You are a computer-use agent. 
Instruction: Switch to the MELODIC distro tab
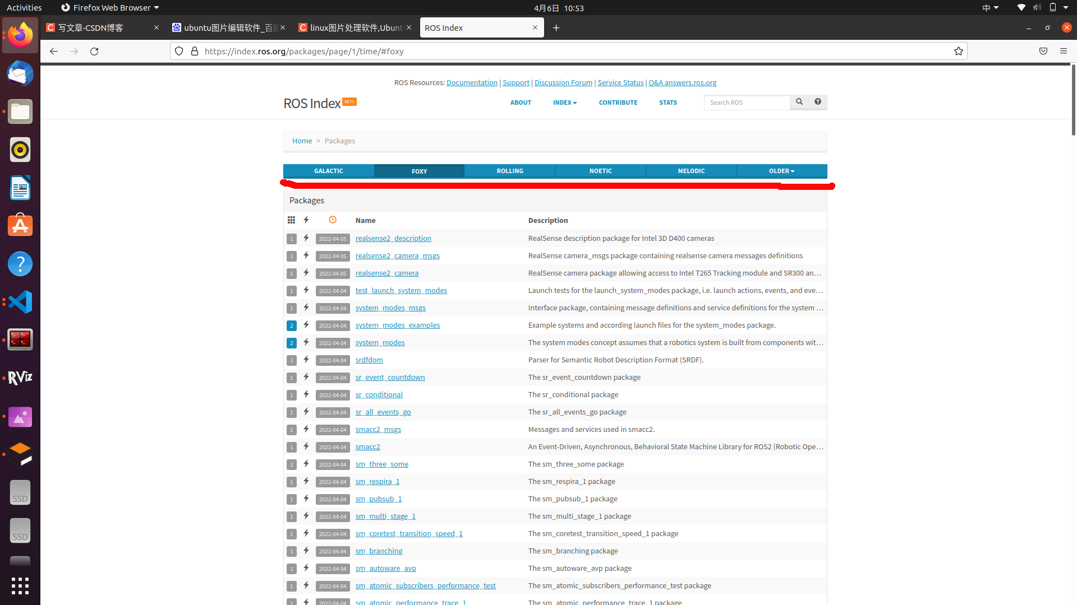691,171
